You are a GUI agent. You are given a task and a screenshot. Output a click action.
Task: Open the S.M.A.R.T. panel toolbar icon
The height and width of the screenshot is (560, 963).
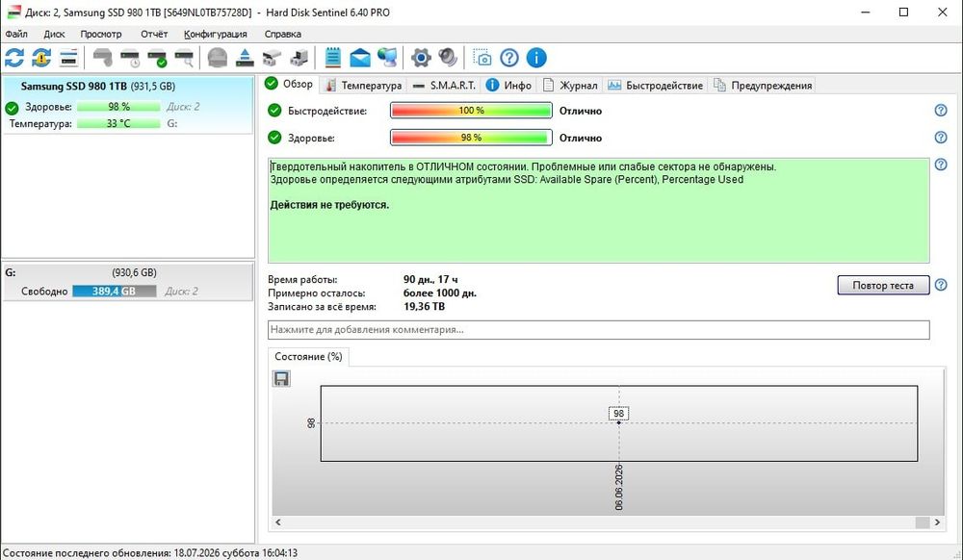pyautogui.click(x=68, y=59)
